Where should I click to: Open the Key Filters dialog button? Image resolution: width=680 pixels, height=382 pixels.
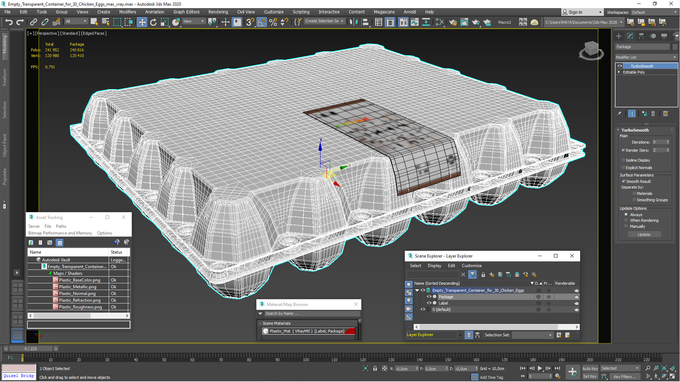point(624,377)
